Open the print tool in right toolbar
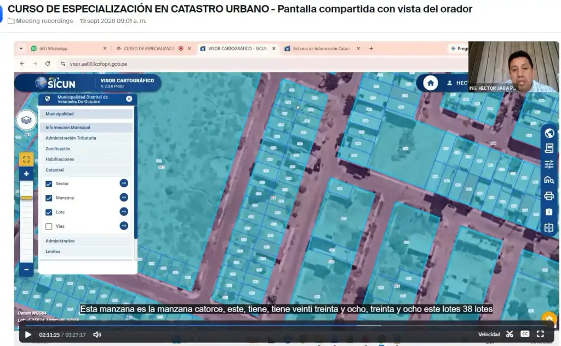This screenshot has height=346, width=561. 549,196
